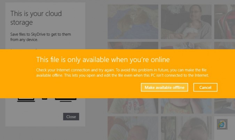Click the Make available offline button
The height and width of the screenshot is (140, 235).
tap(165, 87)
